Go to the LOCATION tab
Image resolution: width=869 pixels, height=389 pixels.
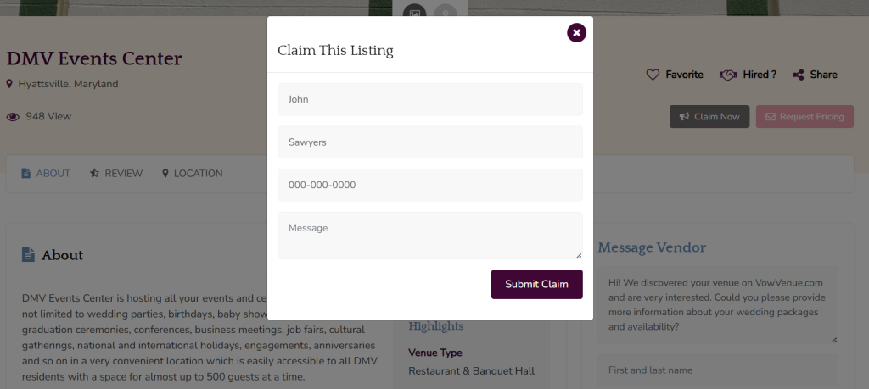click(x=192, y=174)
